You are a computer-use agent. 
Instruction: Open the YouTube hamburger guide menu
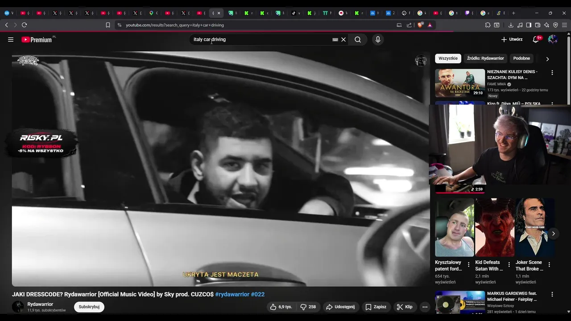11,40
